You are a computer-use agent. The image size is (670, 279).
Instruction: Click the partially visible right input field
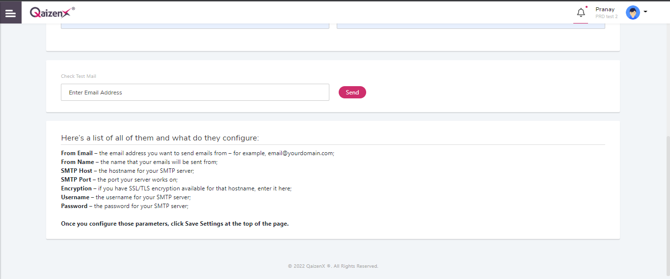(x=470, y=25)
